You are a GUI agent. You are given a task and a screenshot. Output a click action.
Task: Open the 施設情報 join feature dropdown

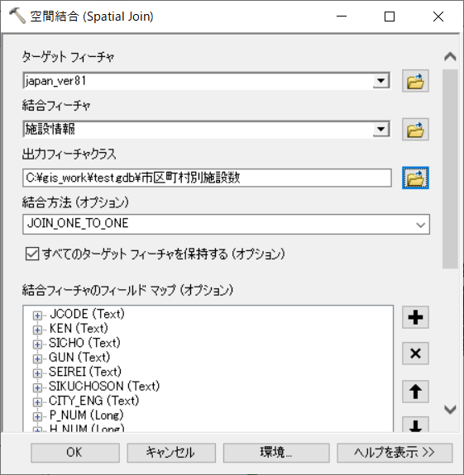tap(381, 130)
